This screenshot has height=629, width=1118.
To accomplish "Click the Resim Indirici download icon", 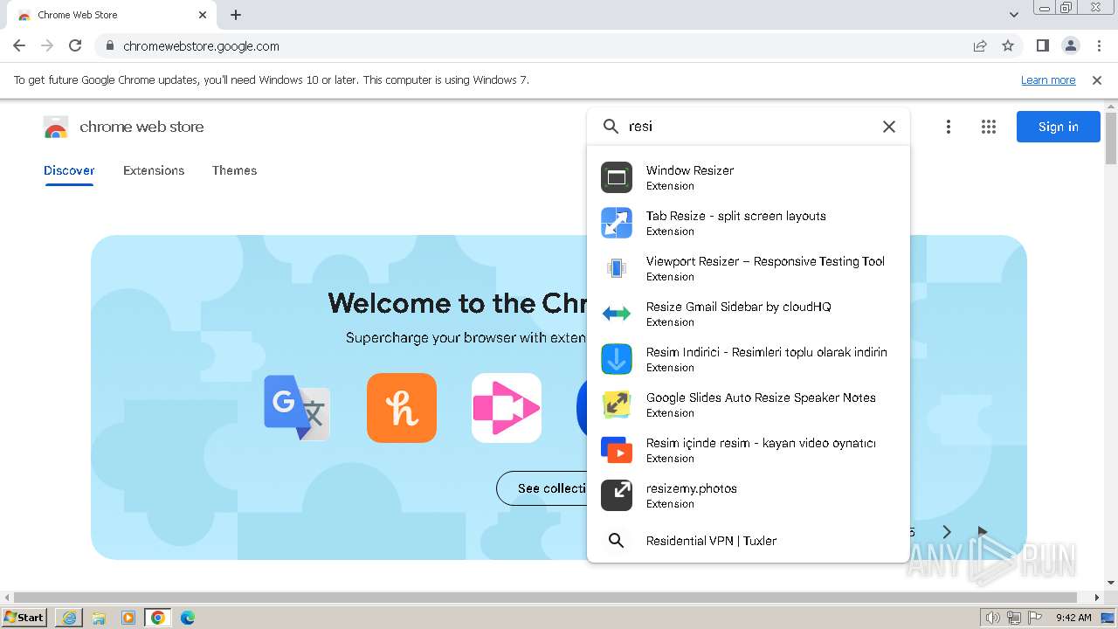I will pos(617,359).
